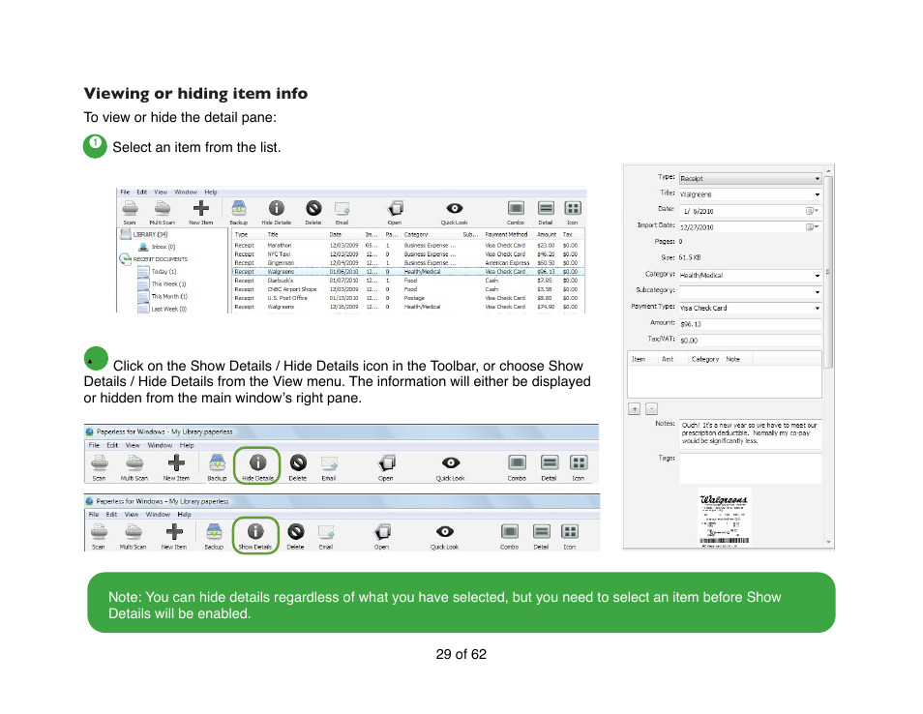Switch the list to Combo view mode
This screenshot has height=714, width=923.
point(515,206)
